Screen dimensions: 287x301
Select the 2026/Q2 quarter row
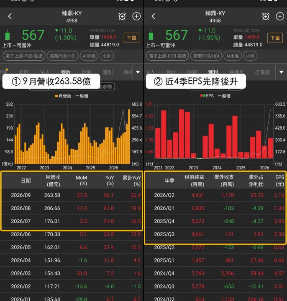click(x=215, y=195)
